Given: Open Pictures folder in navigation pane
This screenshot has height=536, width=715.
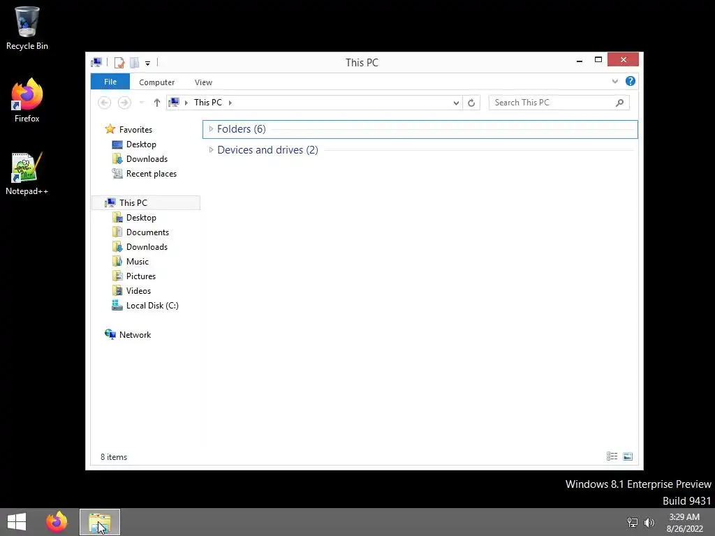Looking at the screenshot, I should pyautogui.click(x=141, y=276).
